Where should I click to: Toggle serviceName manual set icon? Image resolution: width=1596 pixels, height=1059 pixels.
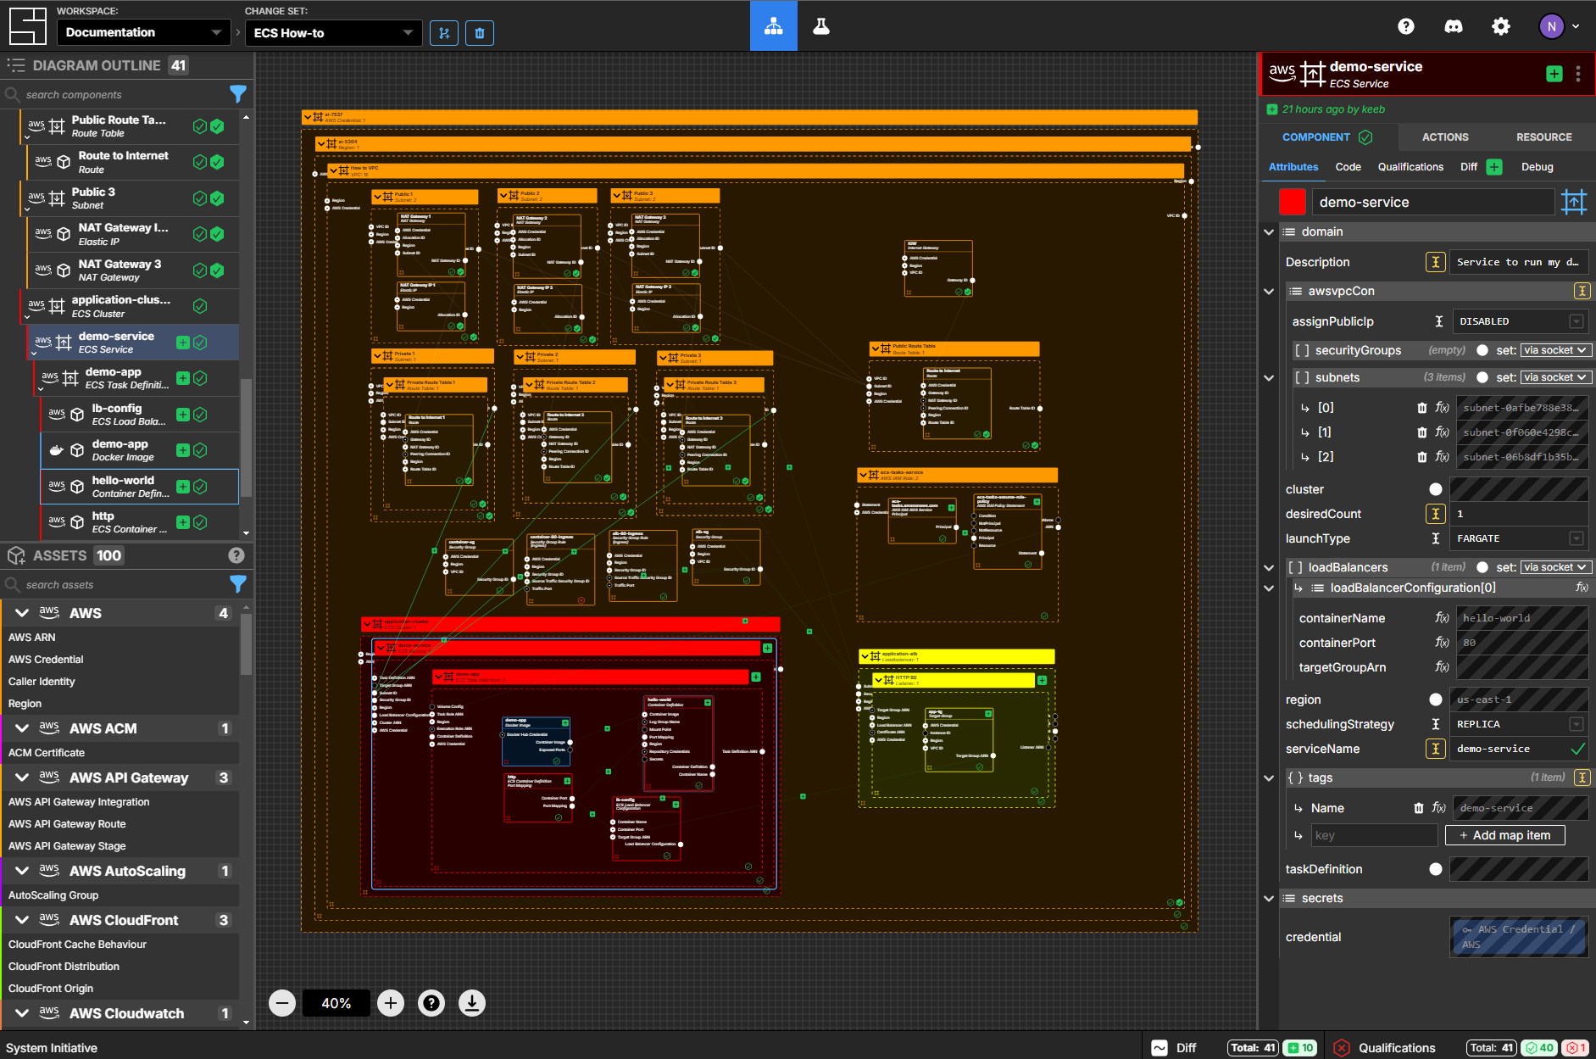(1436, 749)
